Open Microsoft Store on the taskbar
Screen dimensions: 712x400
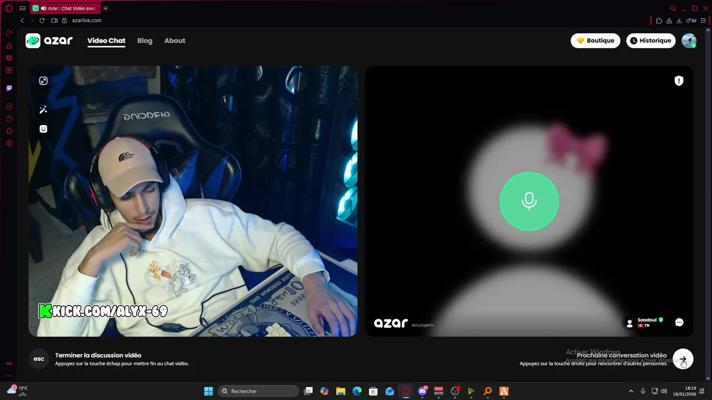[373, 391]
